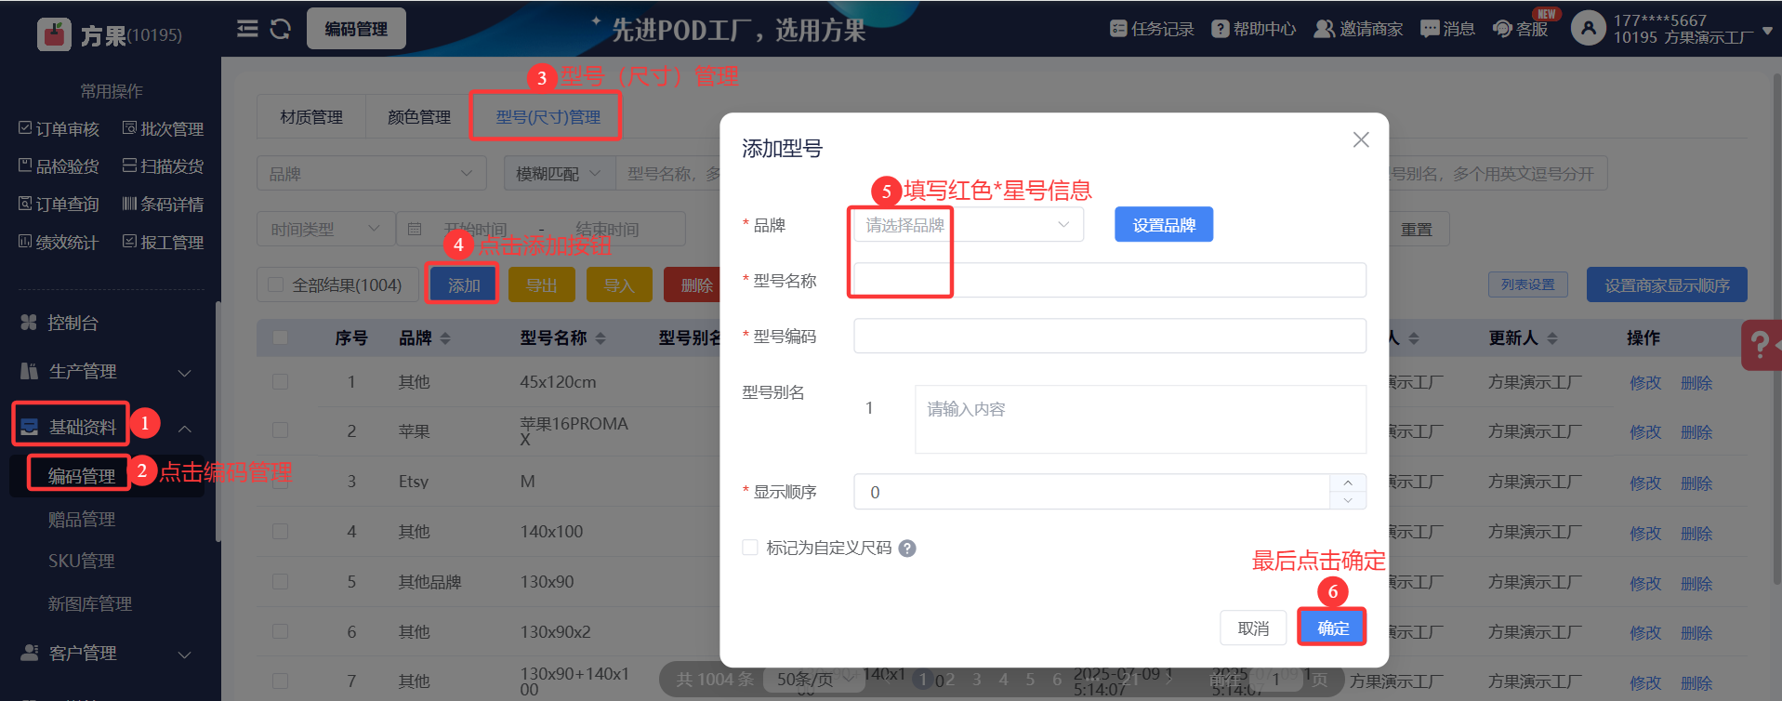This screenshot has height=701, width=1782.
Task: Switch to 材质管理 tab
Action: [311, 117]
